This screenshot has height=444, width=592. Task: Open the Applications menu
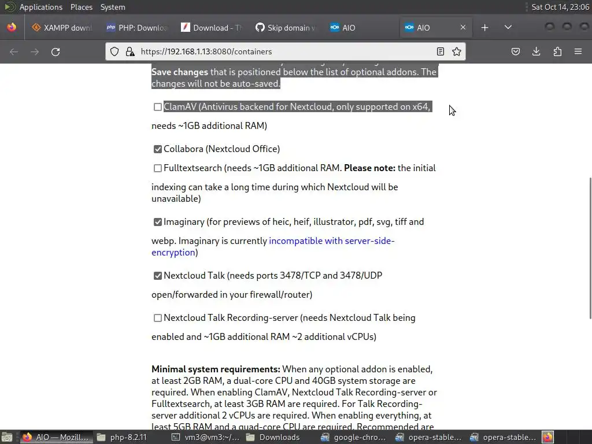pyautogui.click(x=41, y=7)
